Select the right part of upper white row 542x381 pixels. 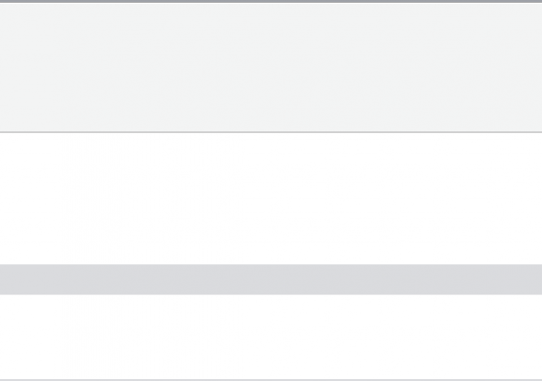(x=473, y=199)
